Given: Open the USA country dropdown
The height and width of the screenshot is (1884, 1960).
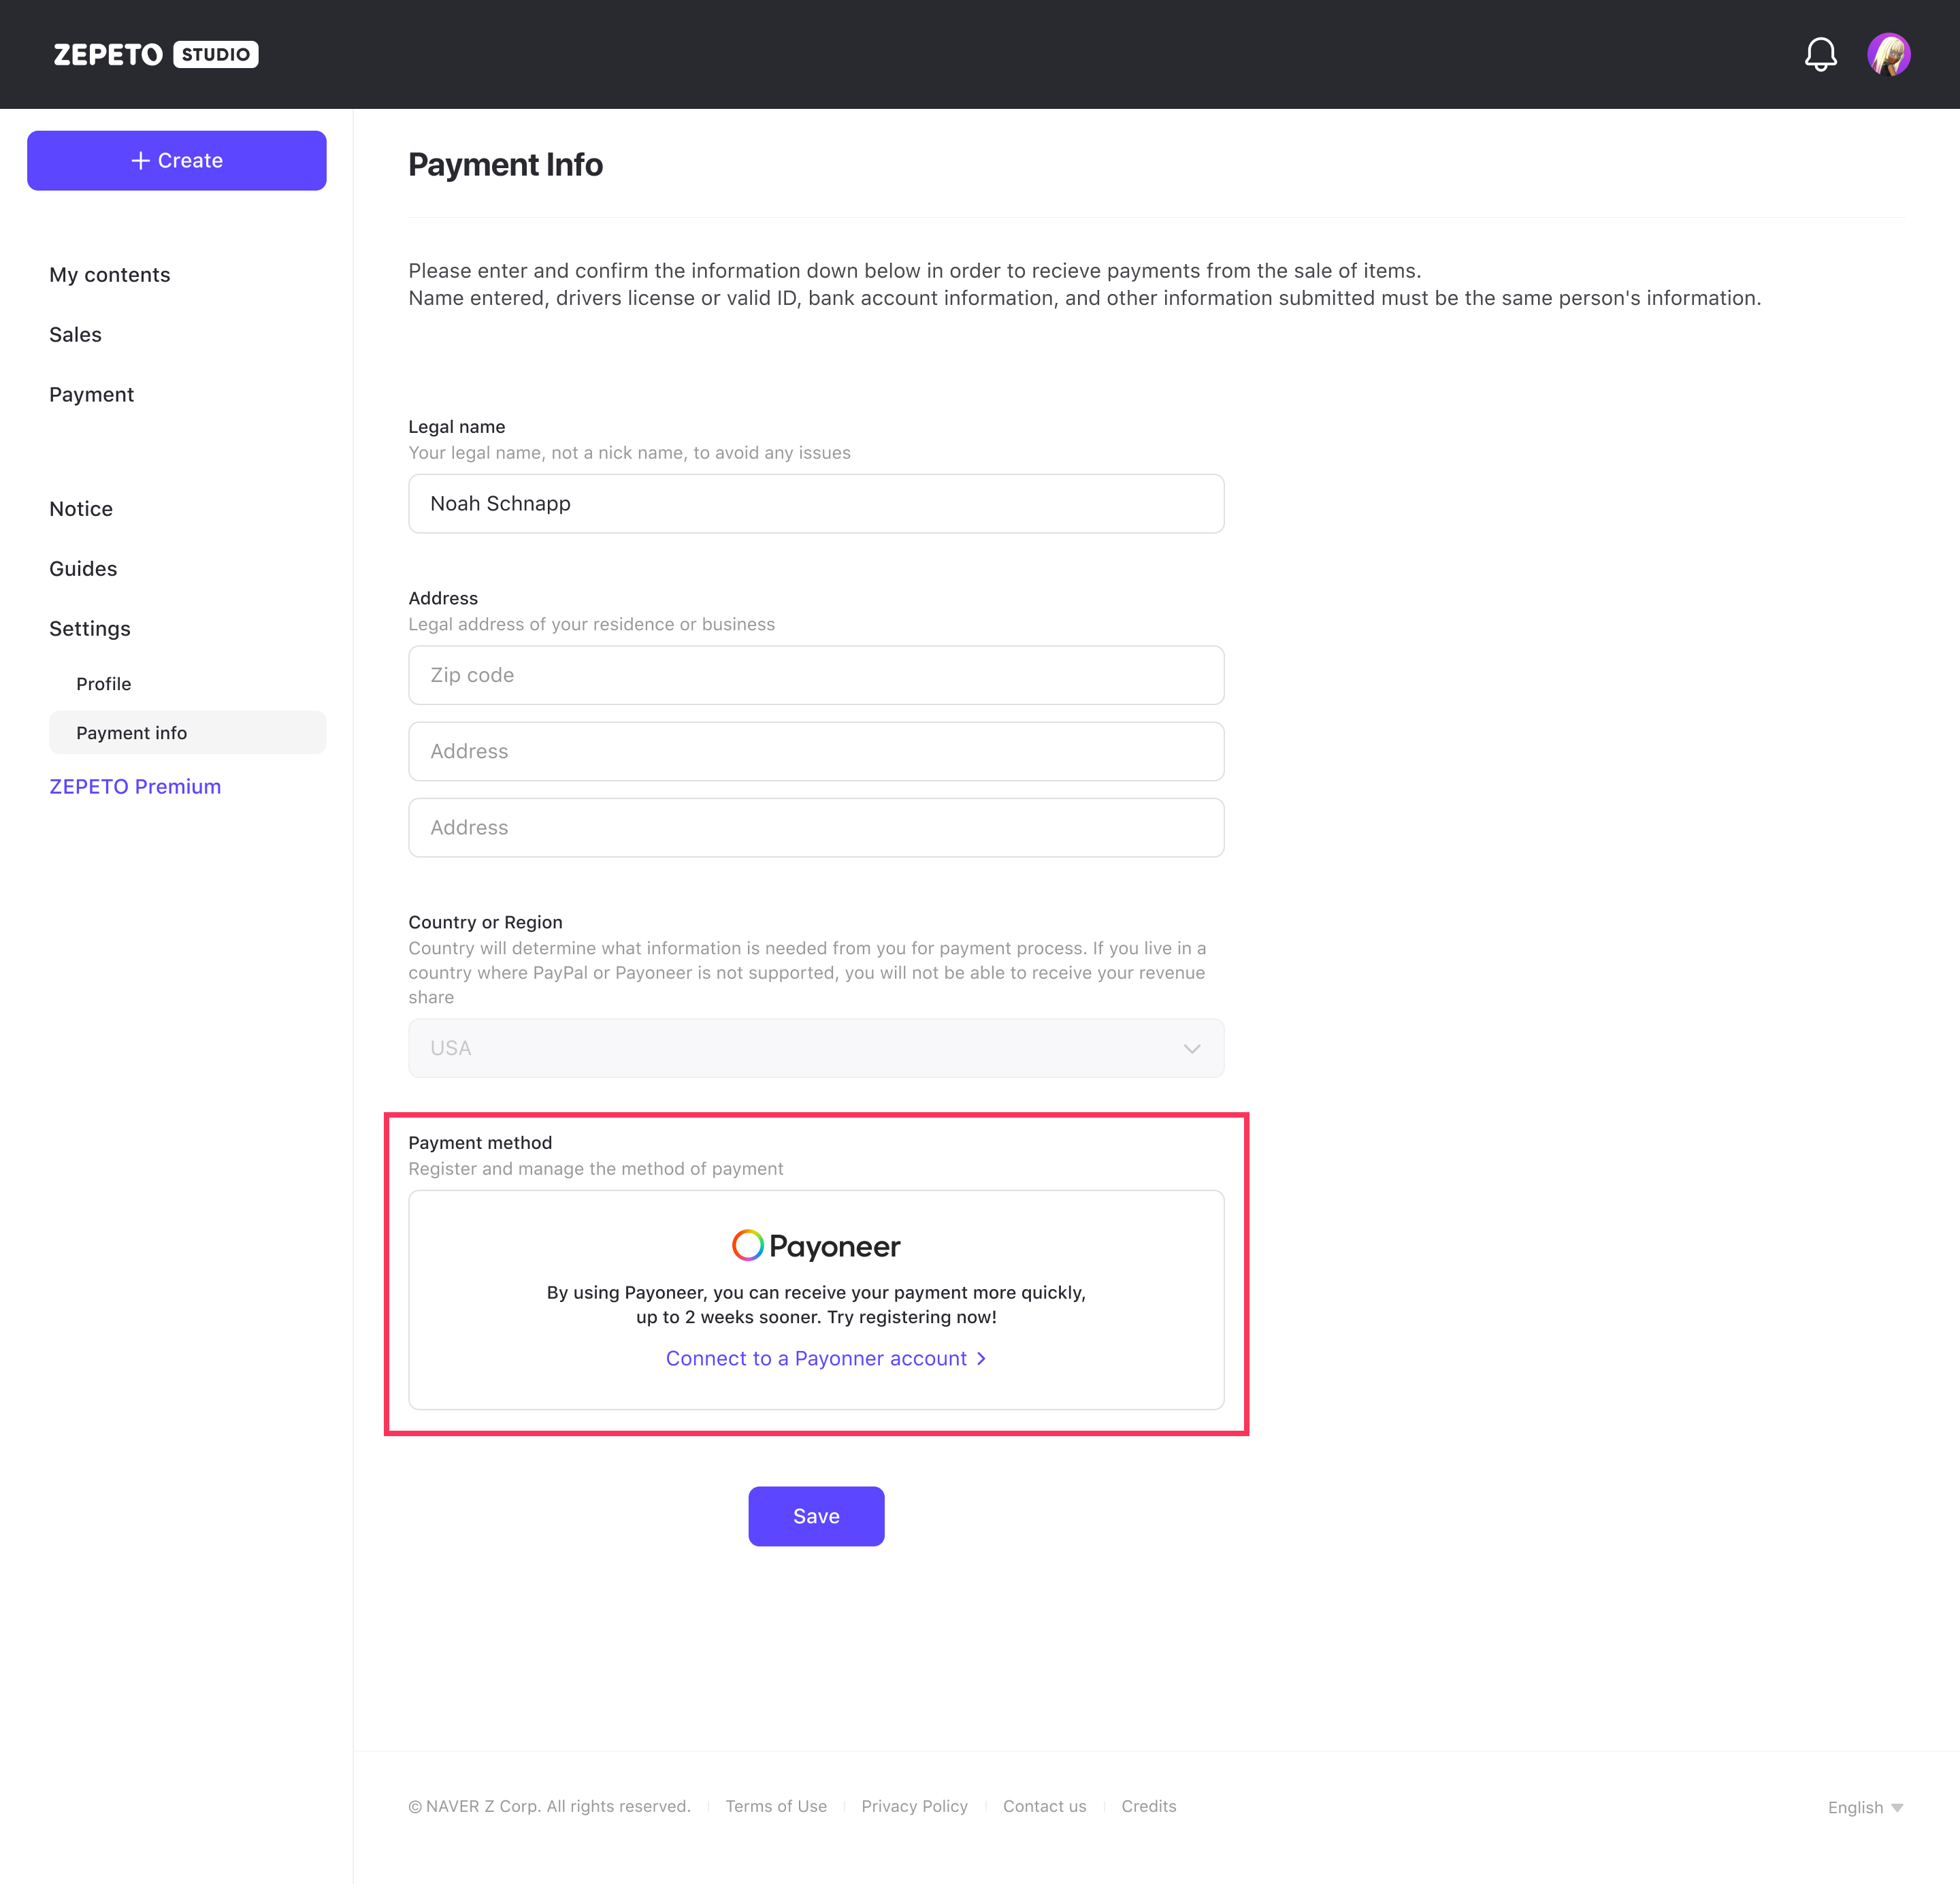Looking at the screenshot, I should (x=816, y=1048).
